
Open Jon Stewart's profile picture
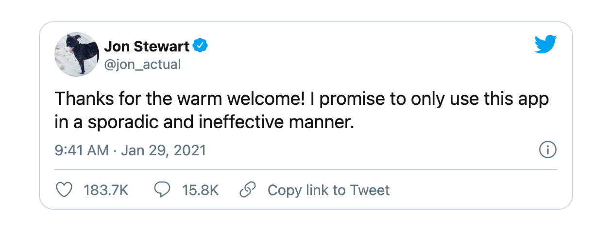(x=77, y=54)
